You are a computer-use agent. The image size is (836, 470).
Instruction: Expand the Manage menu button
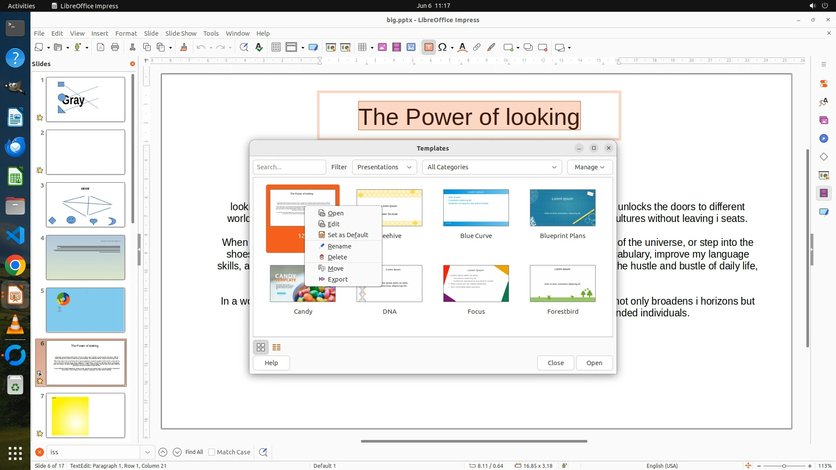tap(590, 167)
